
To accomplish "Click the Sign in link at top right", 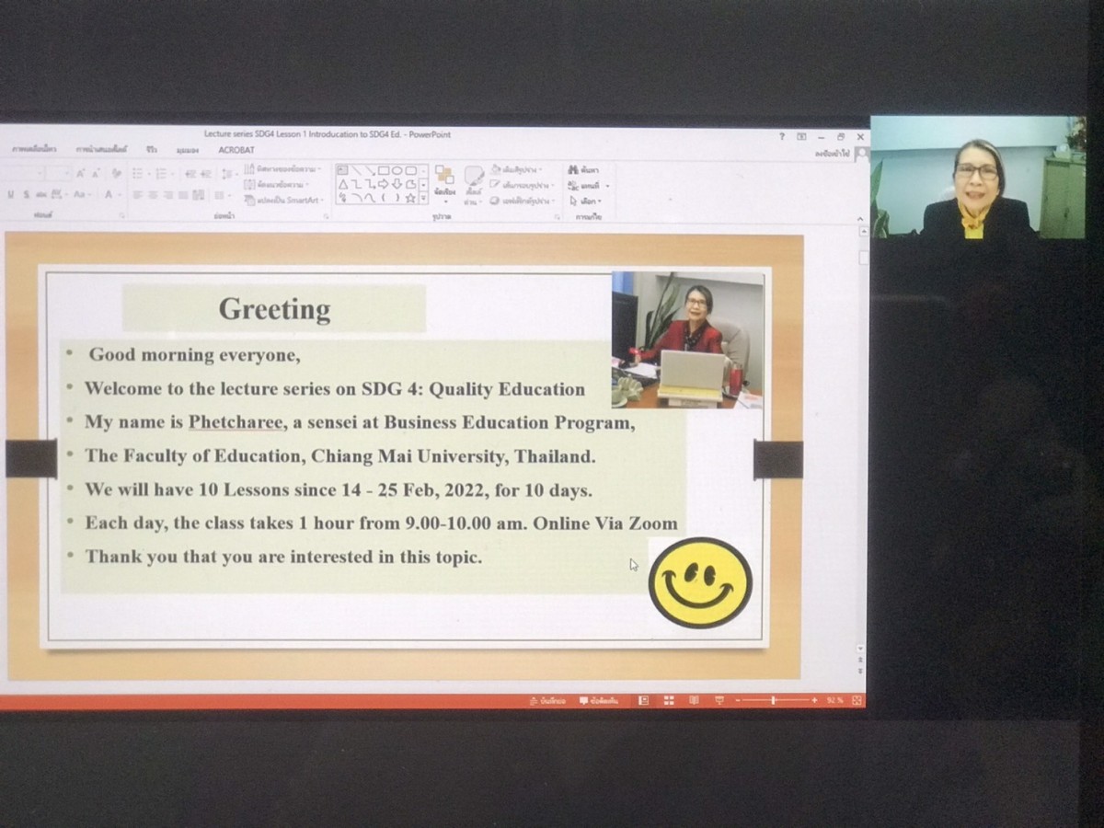I will [833, 154].
